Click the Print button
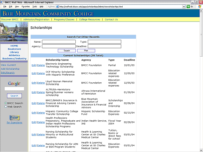The height and width of the screenshot is (152, 203). [x=86, y=51]
